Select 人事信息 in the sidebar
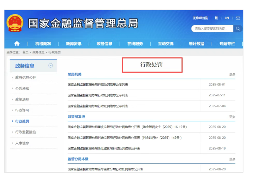This screenshot has width=259, height=175. [x=22, y=143]
